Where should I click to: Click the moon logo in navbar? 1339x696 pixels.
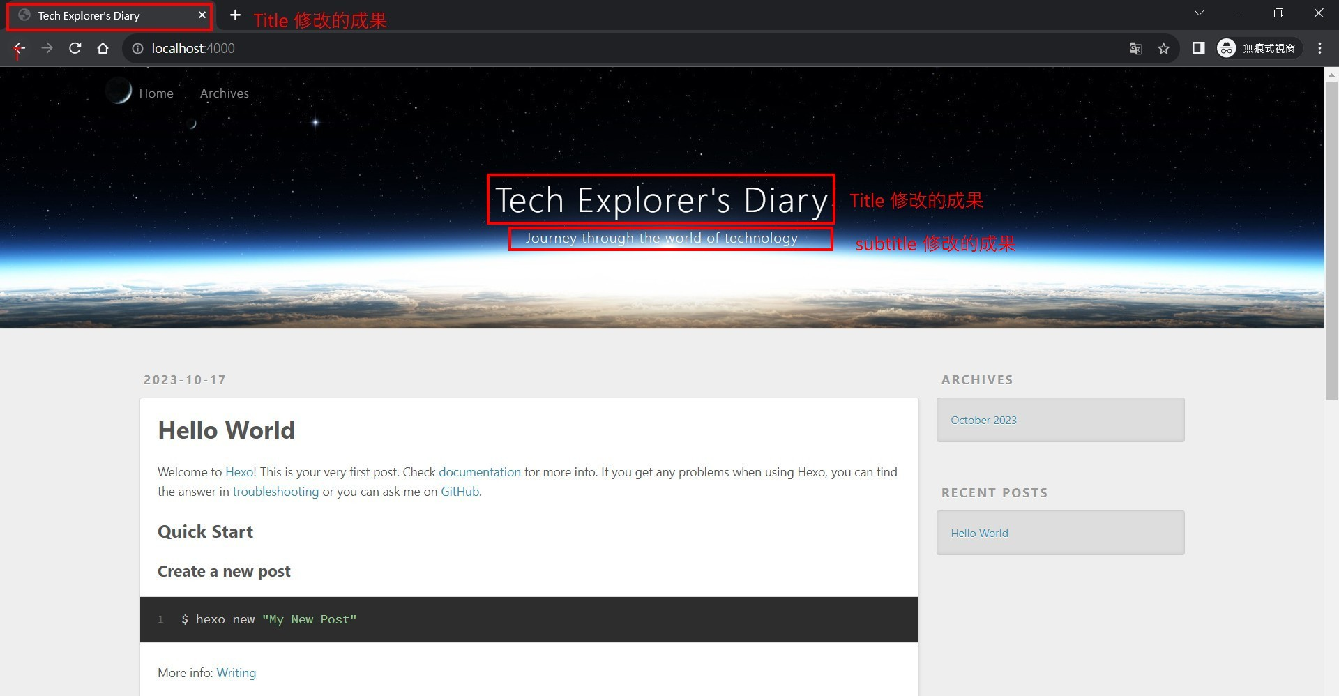pyautogui.click(x=119, y=91)
